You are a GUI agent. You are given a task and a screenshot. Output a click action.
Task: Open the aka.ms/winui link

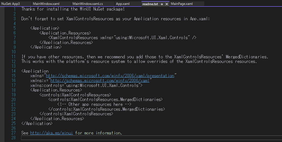tap(52, 133)
